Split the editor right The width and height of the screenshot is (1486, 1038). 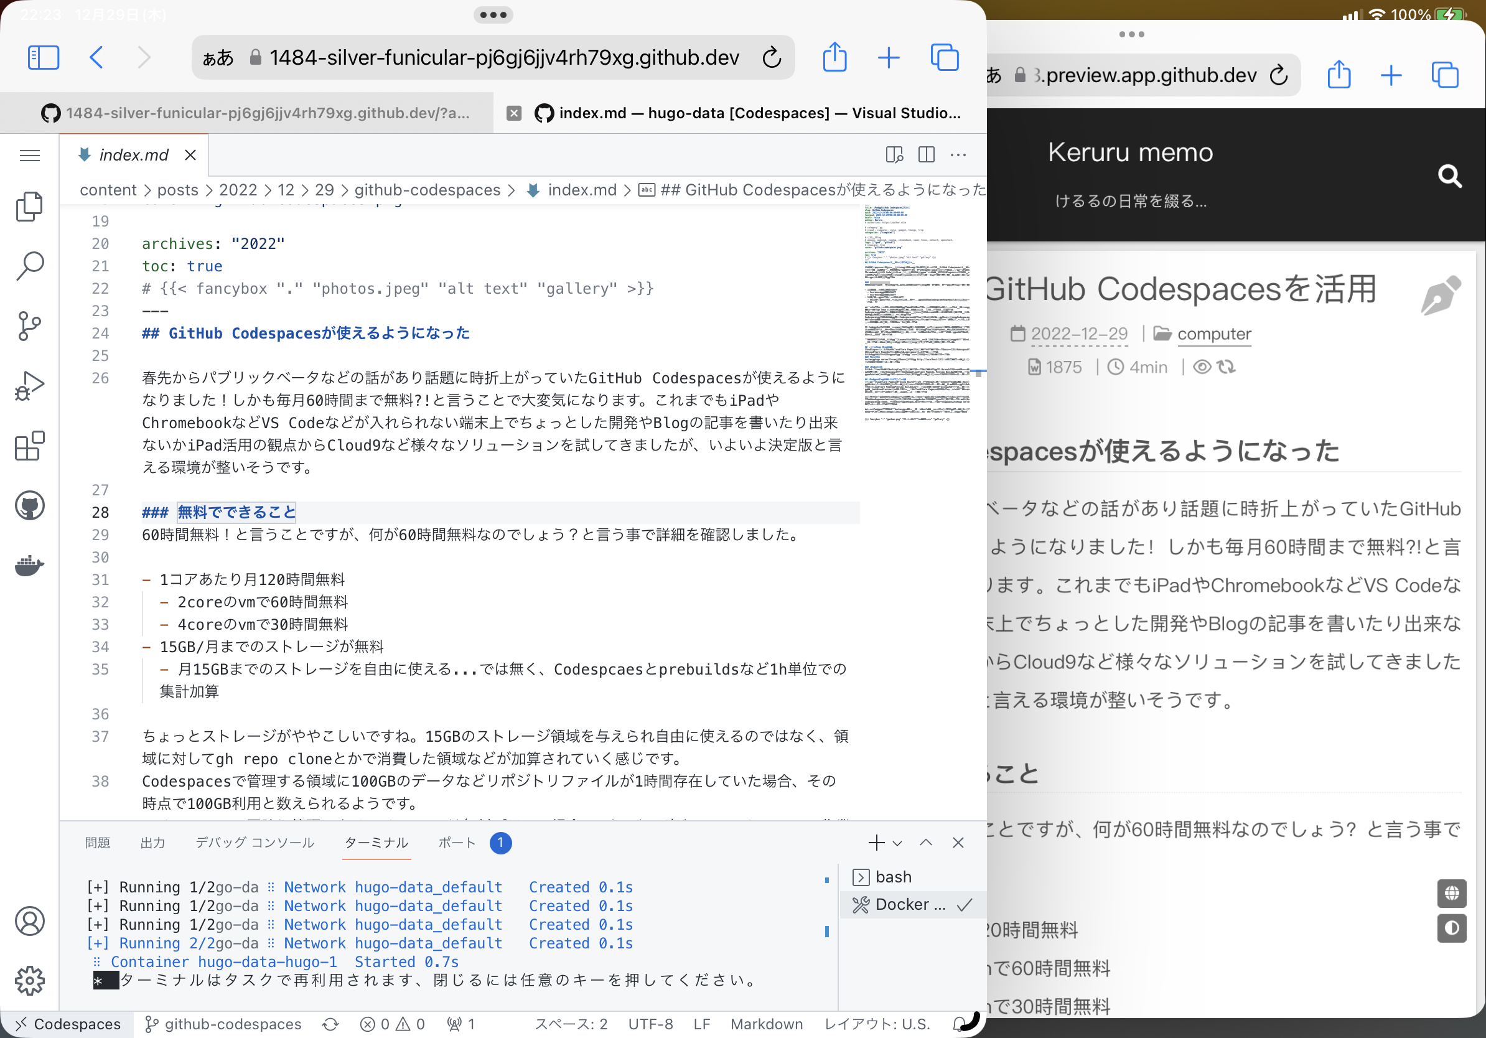926,155
